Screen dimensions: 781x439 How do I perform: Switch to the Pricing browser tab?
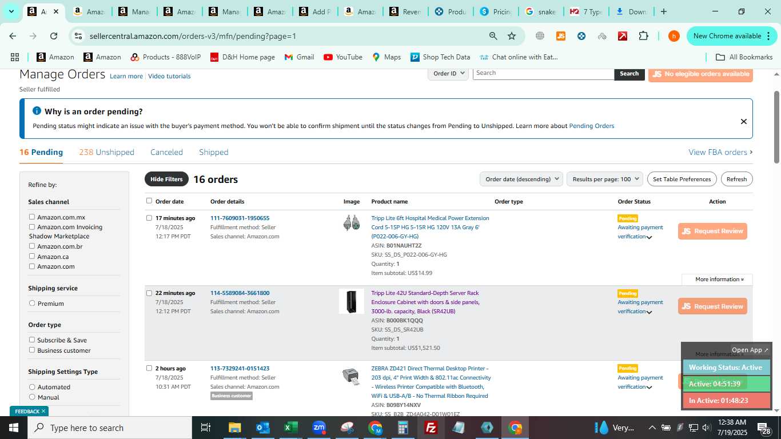point(495,11)
